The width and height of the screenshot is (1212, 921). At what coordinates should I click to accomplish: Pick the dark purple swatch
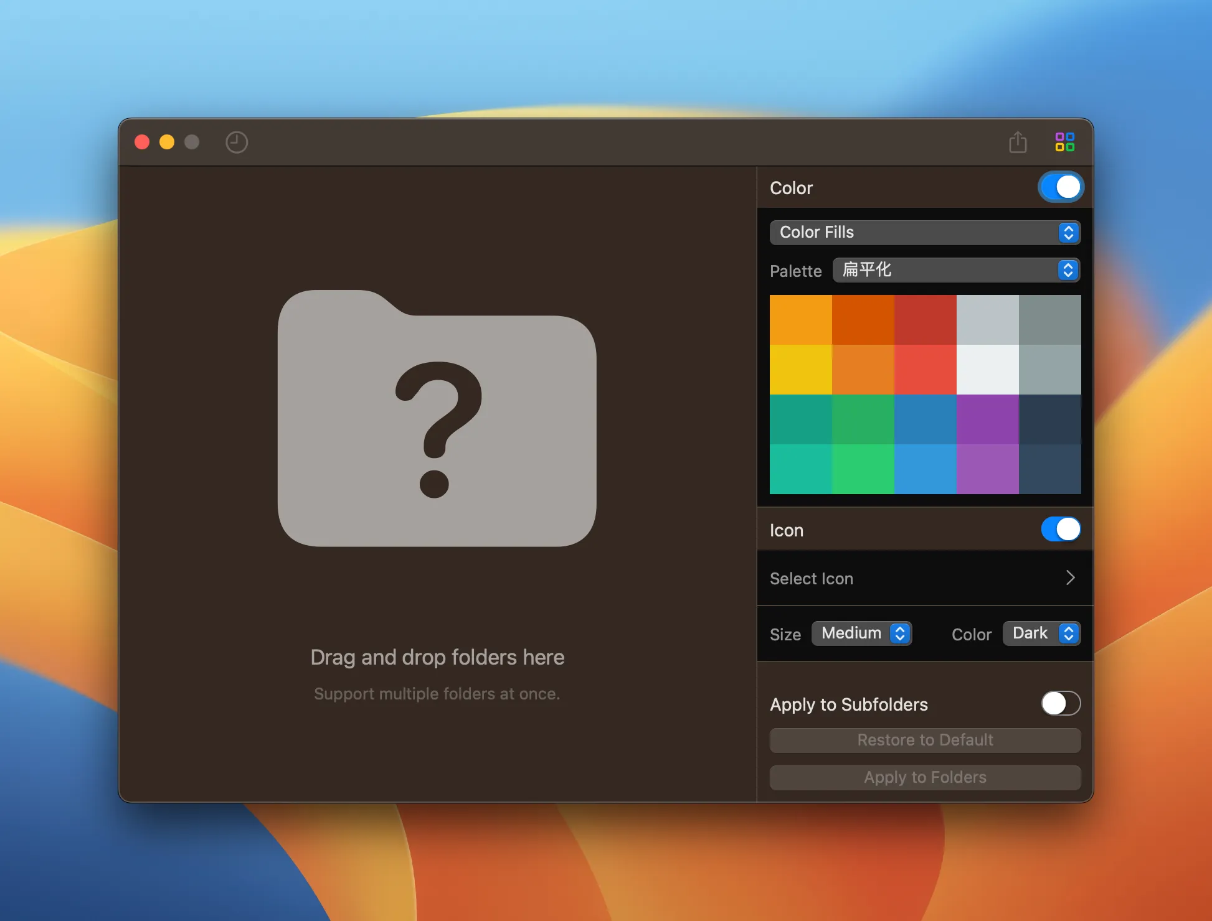[988, 419]
